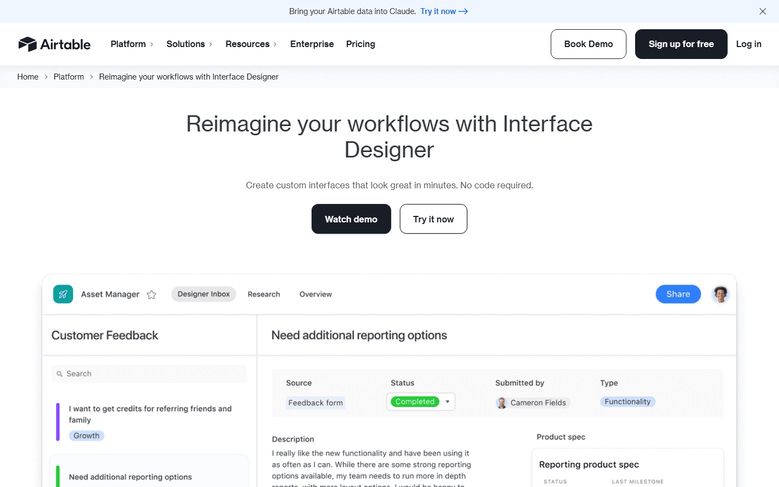Click Reimagine your workflows breadcrumb item
The width and height of the screenshot is (779, 487).
(189, 77)
